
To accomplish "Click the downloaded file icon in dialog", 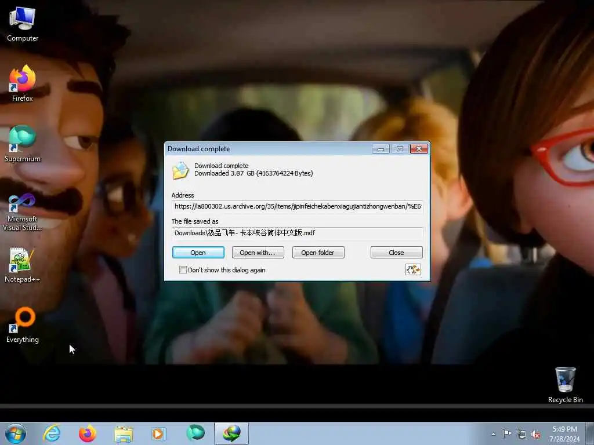I will click(180, 171).
